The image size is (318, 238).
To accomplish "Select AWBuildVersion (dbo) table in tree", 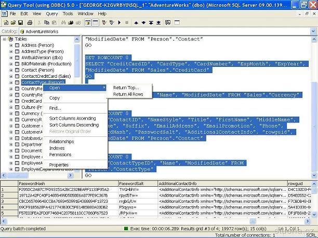I will pos(42,58).
